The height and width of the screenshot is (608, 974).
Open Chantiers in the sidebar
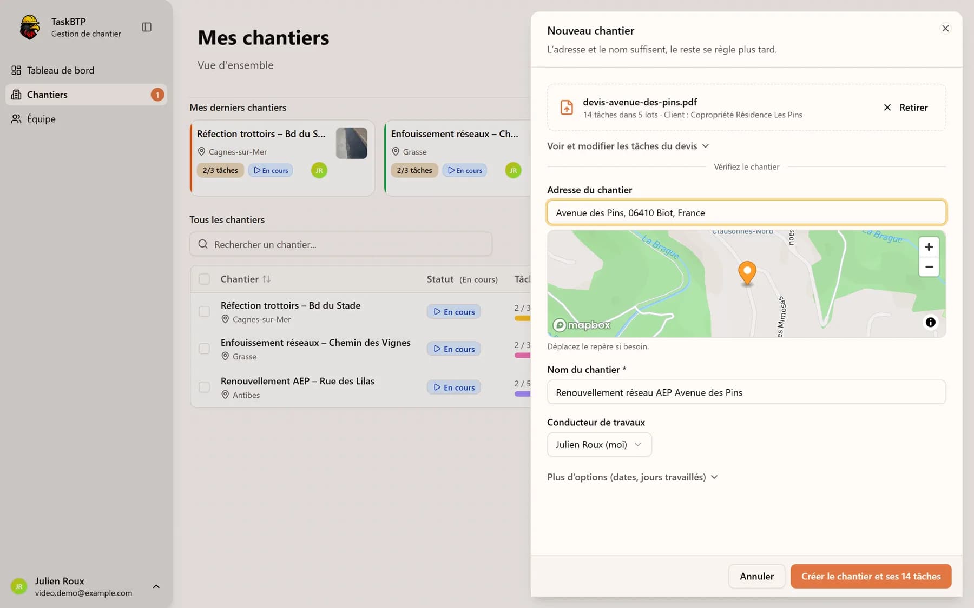pyautogui.click(x=87, y=95)
